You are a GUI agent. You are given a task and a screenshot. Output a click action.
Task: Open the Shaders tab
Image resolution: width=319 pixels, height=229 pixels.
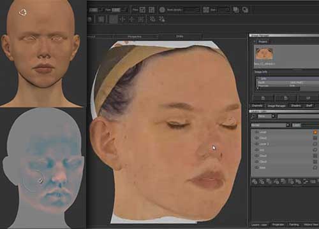296,106
